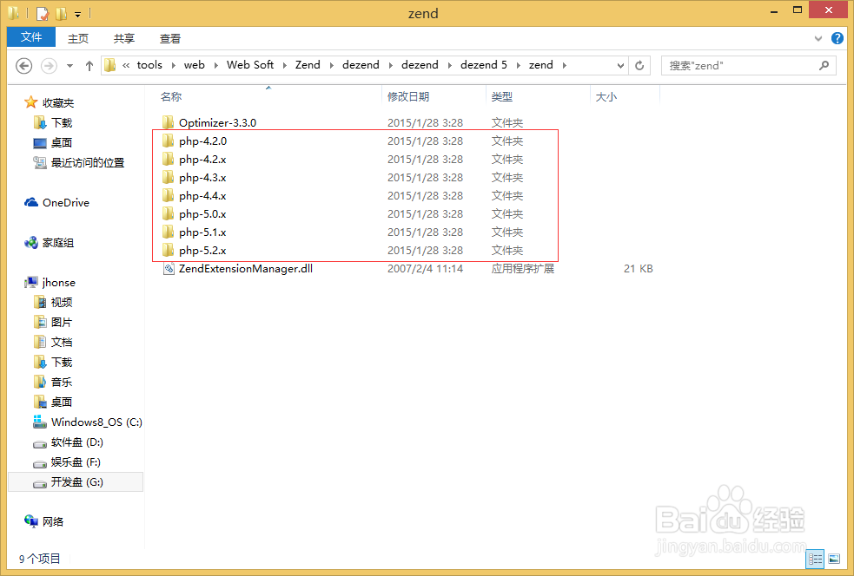Select the php-5.1.x folder
Screen dimensions: 854x576
coord(202,232)
